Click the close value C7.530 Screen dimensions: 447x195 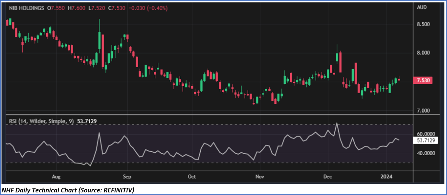(x=117, y=8)
